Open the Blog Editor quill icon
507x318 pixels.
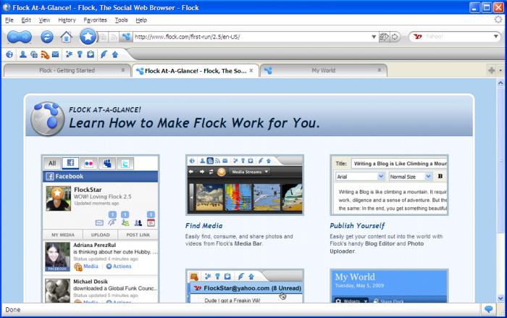click(104, 54)
